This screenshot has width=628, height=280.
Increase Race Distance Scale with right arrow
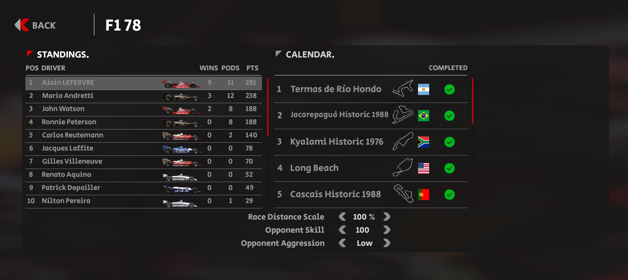(387, 217)
